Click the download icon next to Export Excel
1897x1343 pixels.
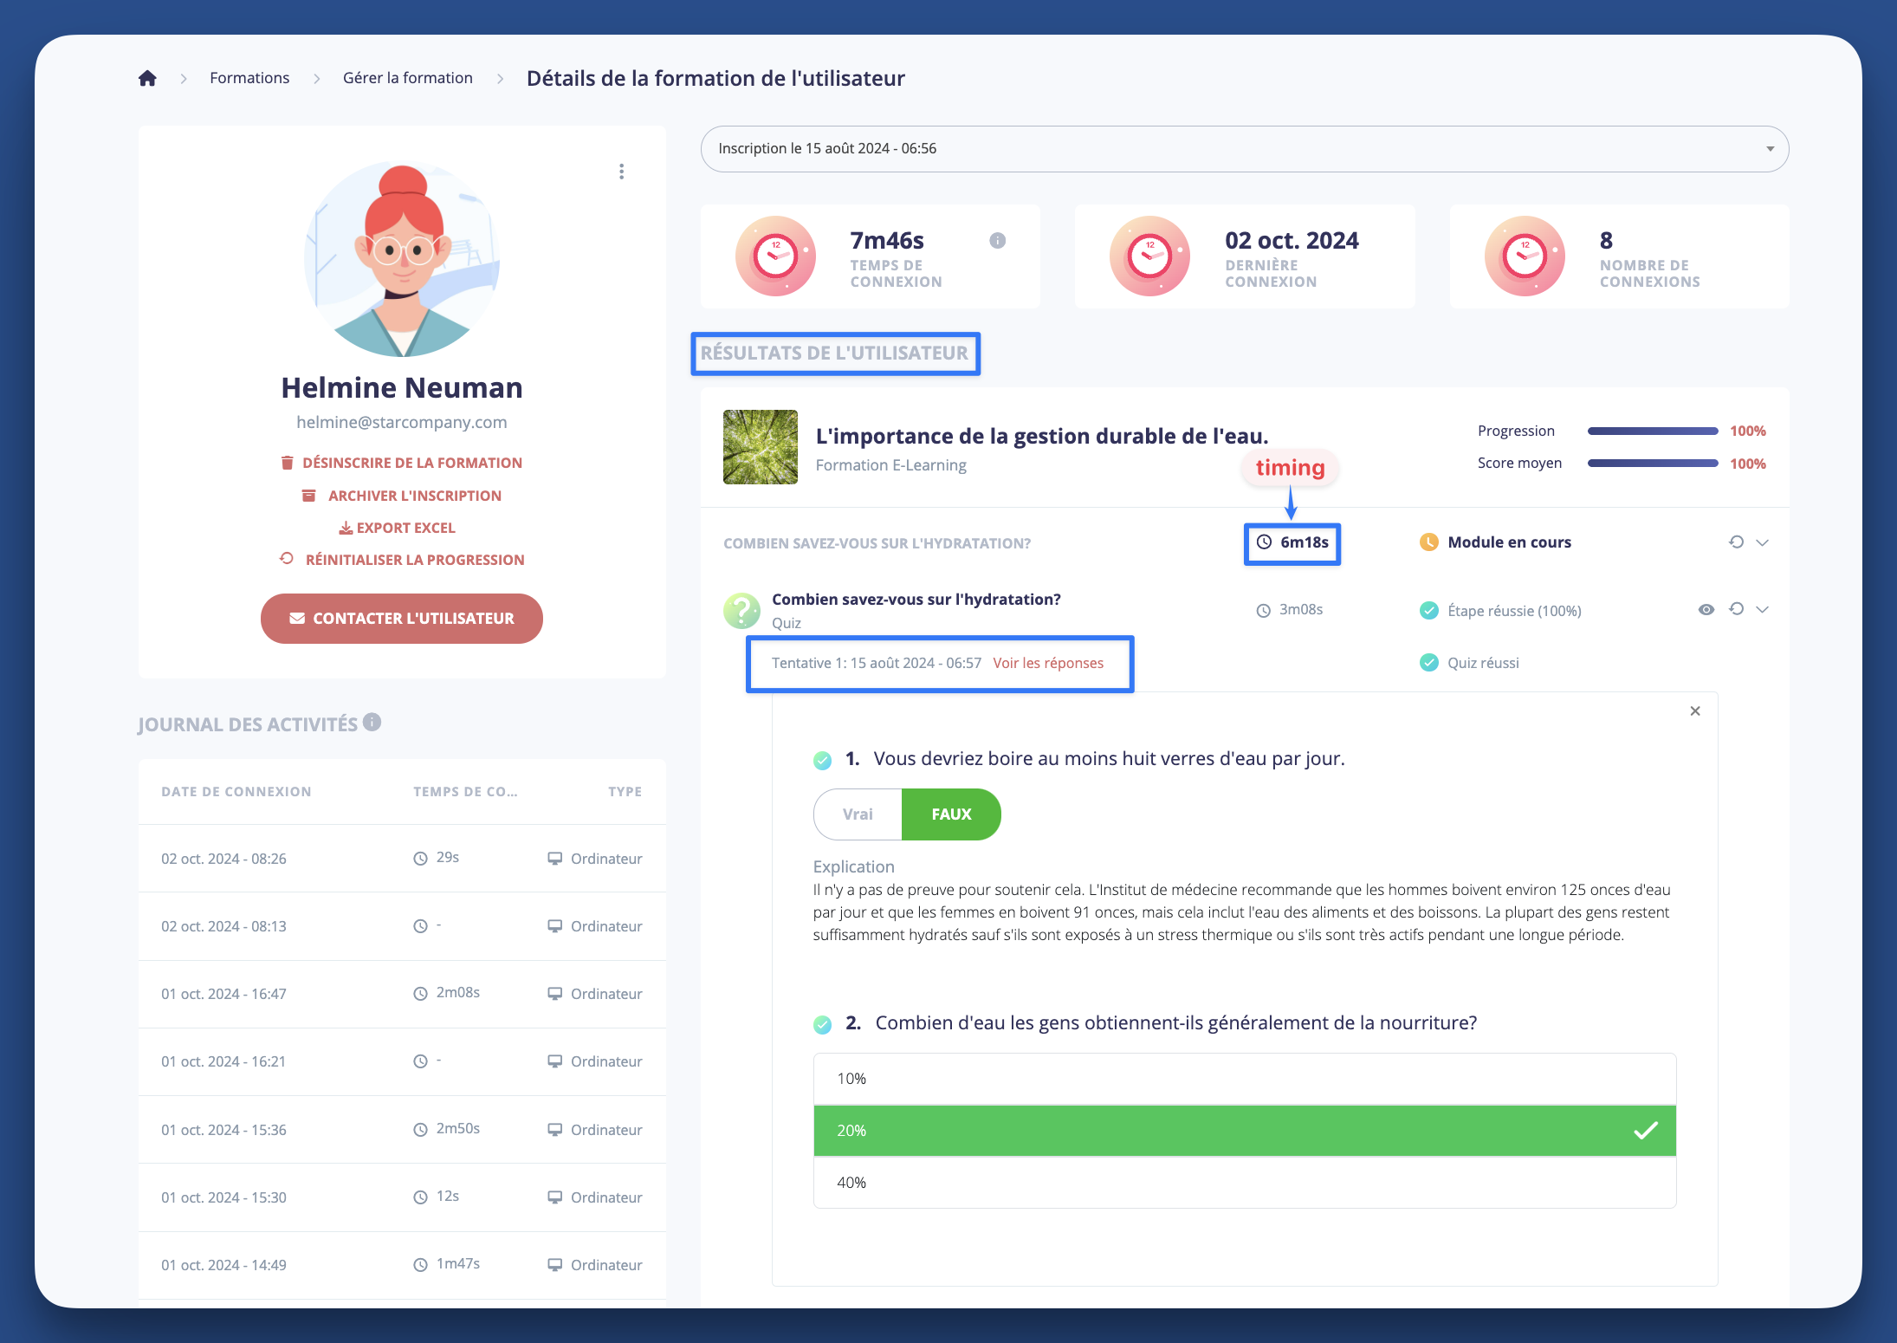tap(346, 527)
